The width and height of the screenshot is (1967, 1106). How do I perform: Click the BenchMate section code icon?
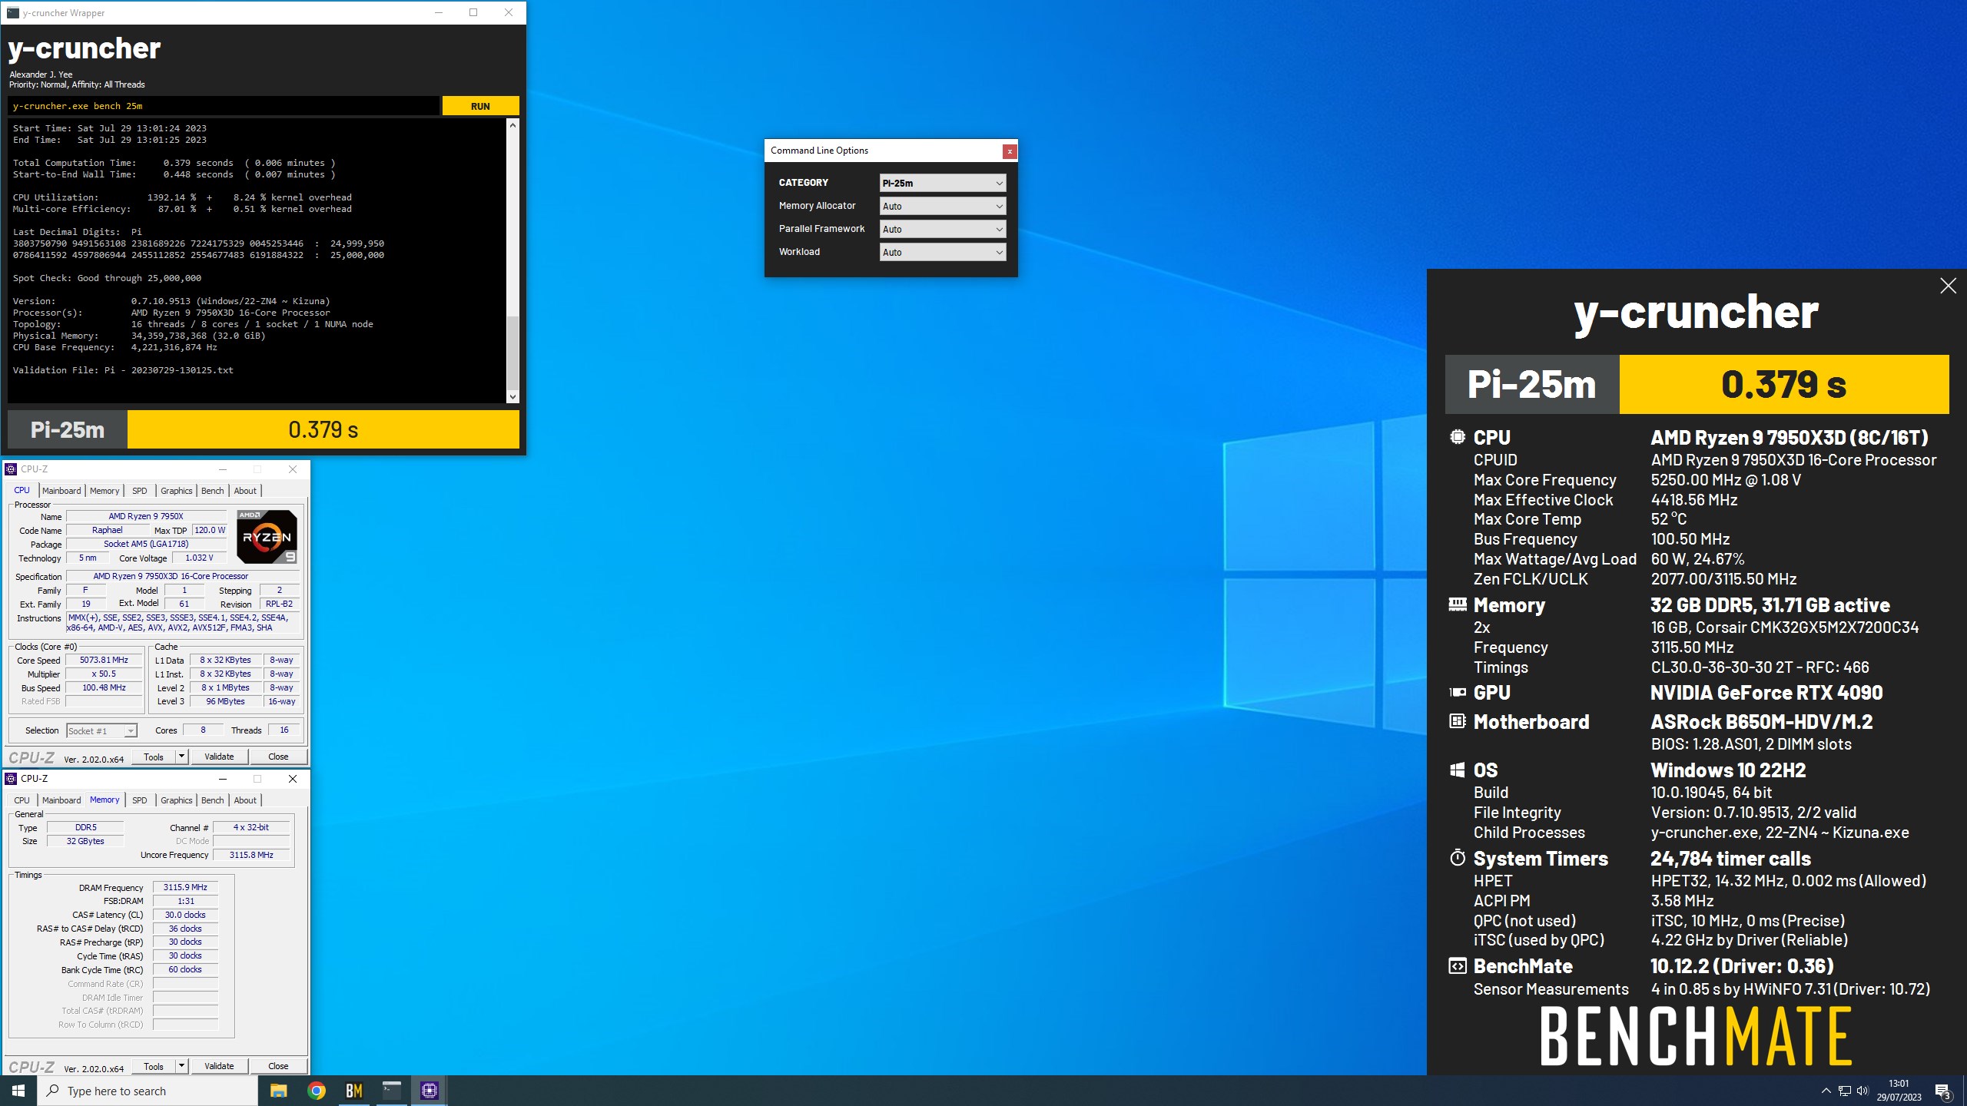tap(1458, 966)
